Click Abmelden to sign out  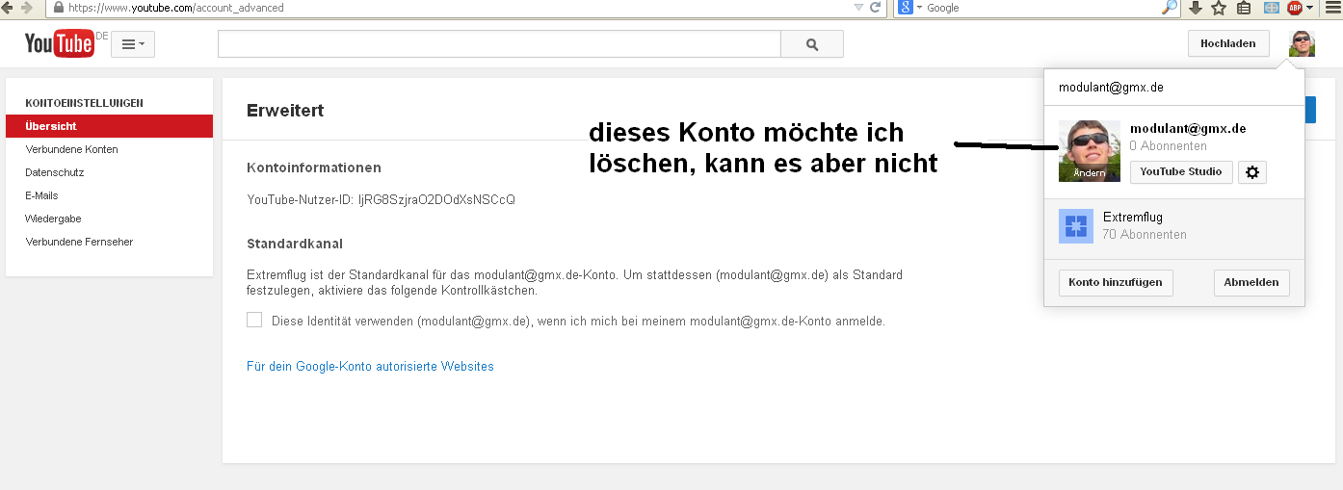[x=1251, y=283]
